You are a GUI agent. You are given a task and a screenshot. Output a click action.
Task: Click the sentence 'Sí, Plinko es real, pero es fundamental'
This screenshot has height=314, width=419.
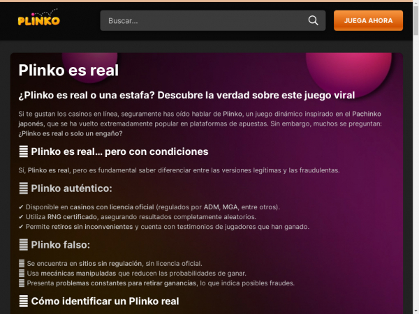(179, 170)
